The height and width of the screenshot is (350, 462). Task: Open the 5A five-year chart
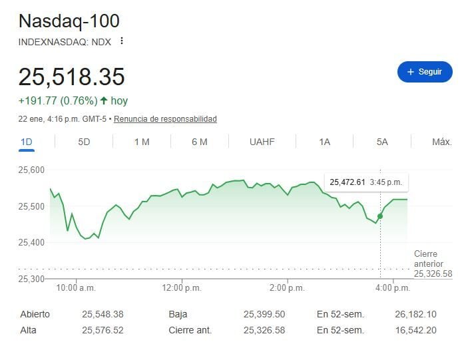(381, 142)
